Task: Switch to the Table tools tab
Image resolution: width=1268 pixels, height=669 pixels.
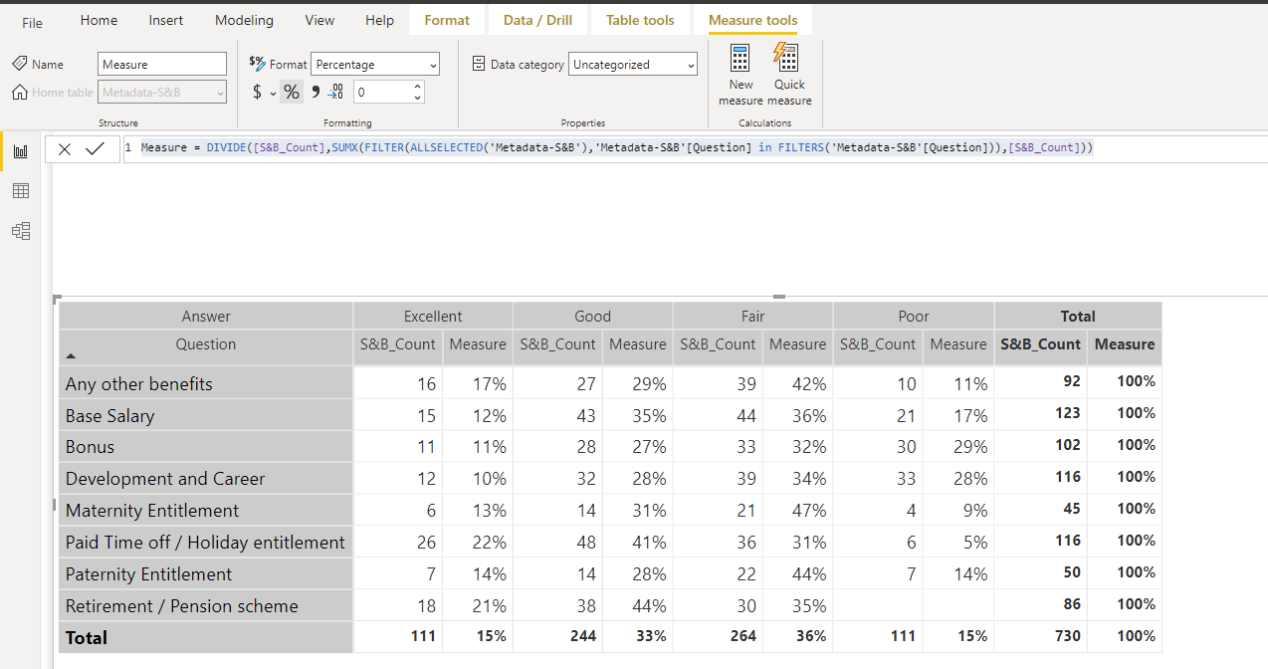Action: coord(640,20)
